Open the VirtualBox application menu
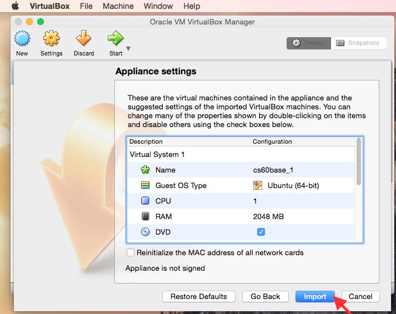The width and height of the screenshot is (396, 314). pyautogui.click(x=49, y=6)
